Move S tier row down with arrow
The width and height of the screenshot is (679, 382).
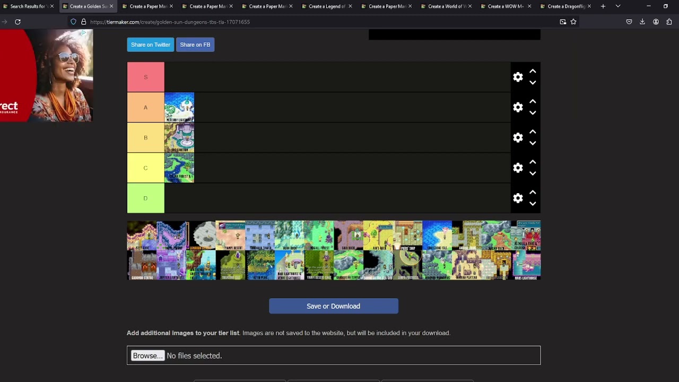coord(533,83)
